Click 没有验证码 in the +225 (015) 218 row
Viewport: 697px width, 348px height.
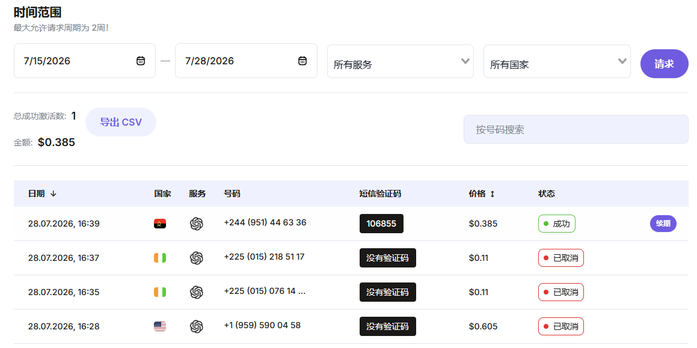tap(388, 258)
